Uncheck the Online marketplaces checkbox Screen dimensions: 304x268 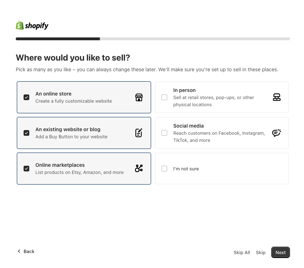26,169
